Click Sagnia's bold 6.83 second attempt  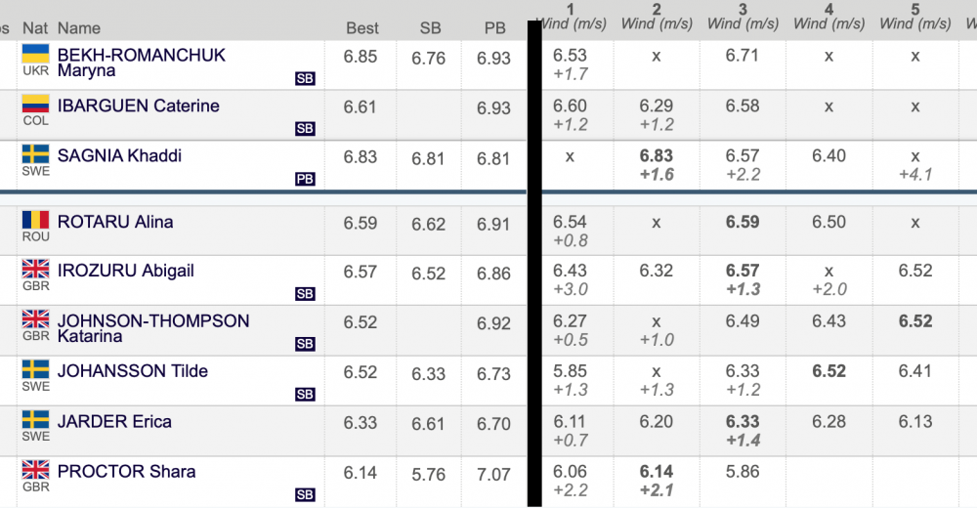point(657,156)
